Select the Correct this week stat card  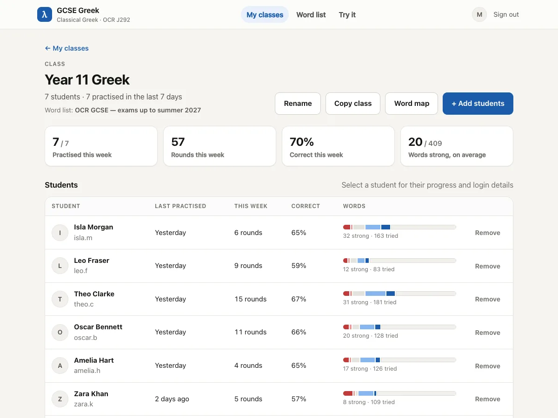coord(339,146)
